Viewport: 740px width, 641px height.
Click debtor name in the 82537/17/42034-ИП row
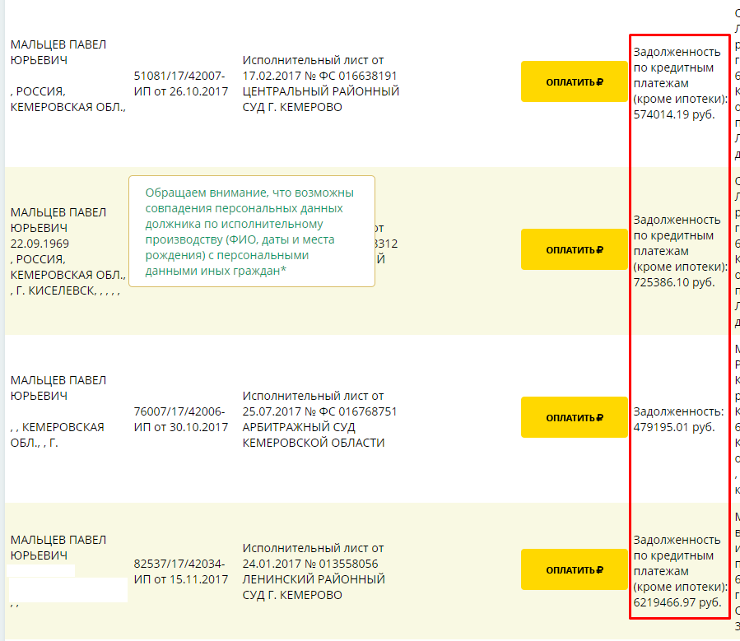point(58,547)
